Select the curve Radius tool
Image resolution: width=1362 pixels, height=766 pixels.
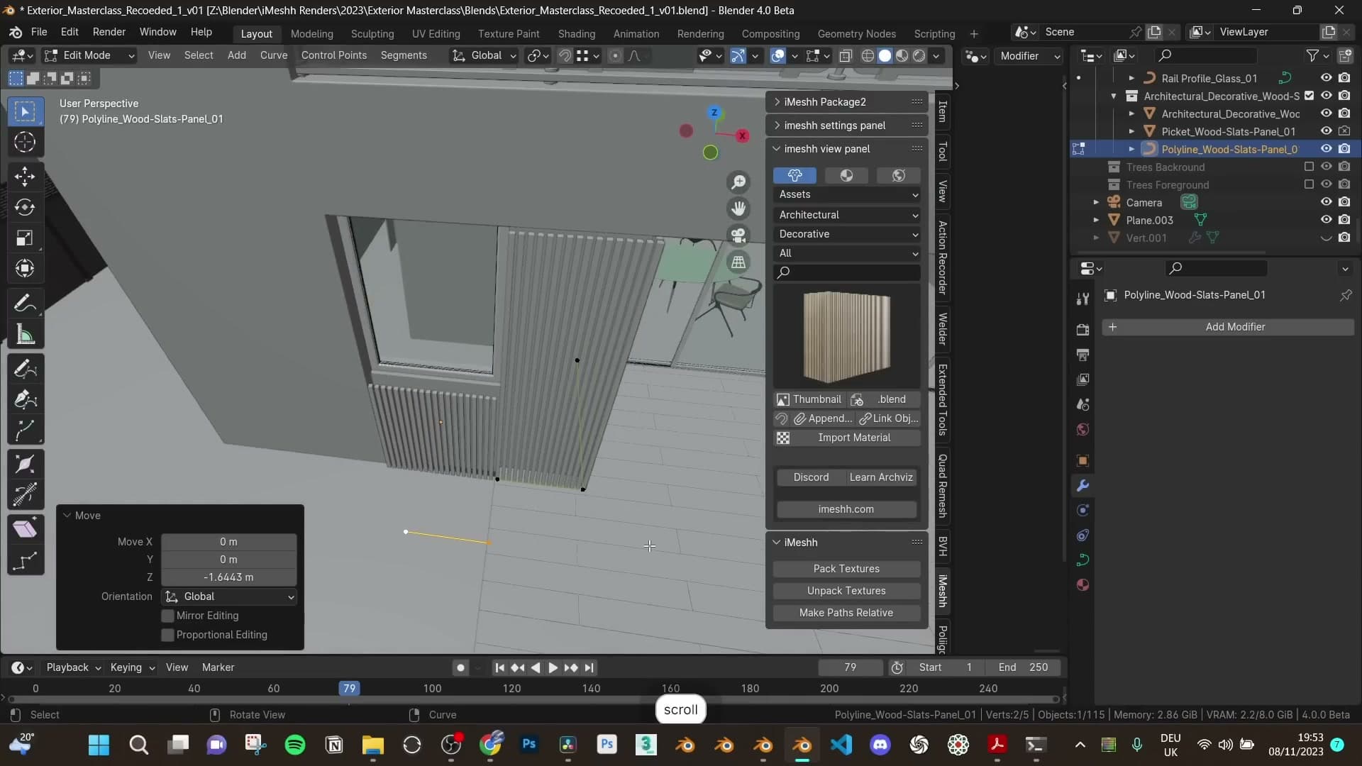point(25,465)
